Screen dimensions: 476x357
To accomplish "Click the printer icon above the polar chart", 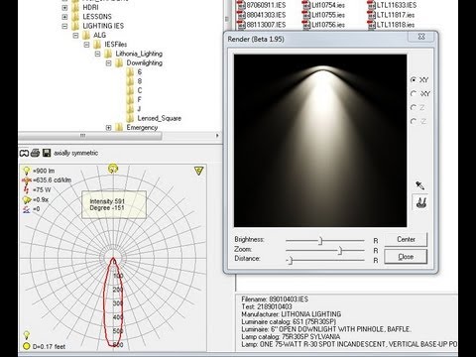I will (35, 153).
